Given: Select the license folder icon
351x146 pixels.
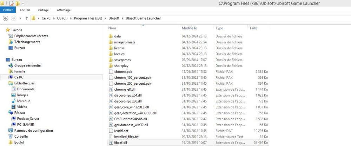Looking at the screenshot, I should [111, 48].
